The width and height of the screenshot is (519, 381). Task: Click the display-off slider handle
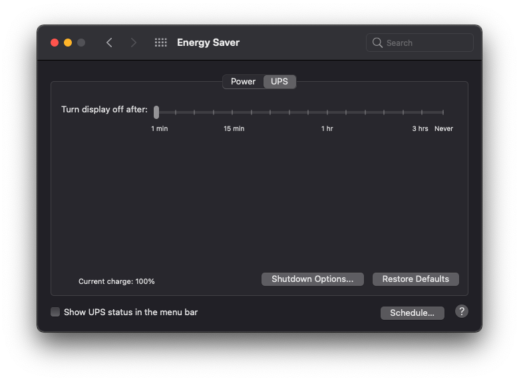pyautogui.click(x=156, y=112)
